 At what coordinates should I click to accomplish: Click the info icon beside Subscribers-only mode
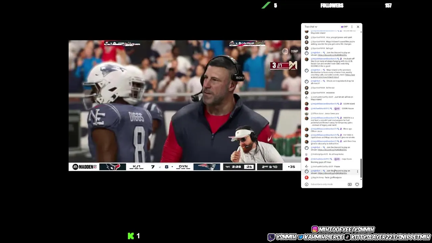[x=306, y=184]
